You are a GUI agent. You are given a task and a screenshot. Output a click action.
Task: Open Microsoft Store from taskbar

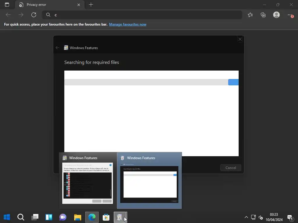[x=106, y=217]
